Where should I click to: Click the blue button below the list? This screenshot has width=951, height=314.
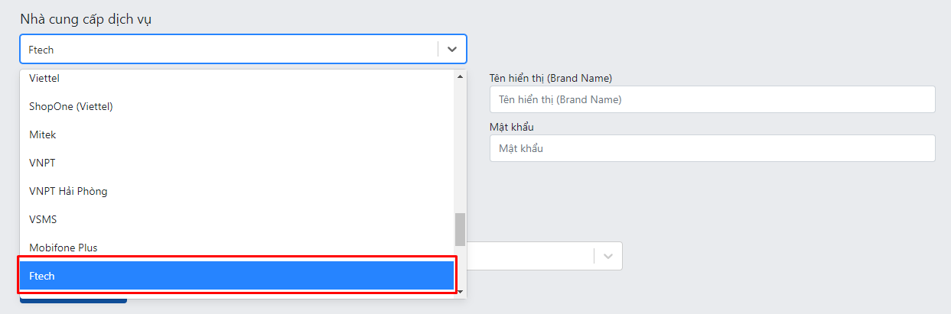tap(73, 300)
